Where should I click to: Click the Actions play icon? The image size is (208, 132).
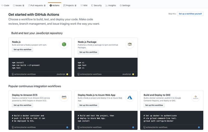tap(51, 5)
